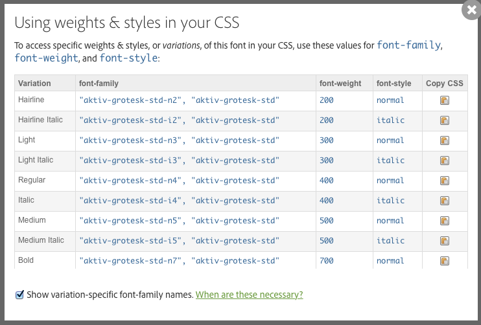Select the "aktiv-grotesk-std-i3" font-family value
The image size is (481, 325).
click(x=130, y=161)
